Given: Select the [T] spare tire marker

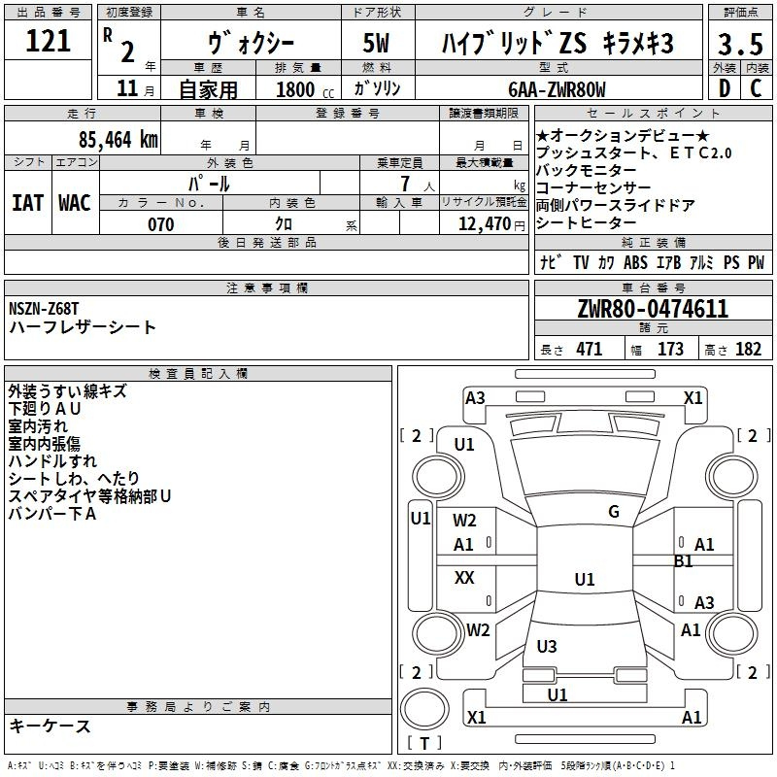Looking at the screenshot, I should [424, 744].
